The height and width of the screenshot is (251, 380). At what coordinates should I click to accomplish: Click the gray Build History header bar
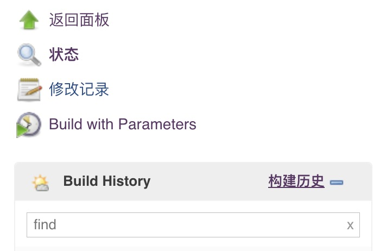193,181
